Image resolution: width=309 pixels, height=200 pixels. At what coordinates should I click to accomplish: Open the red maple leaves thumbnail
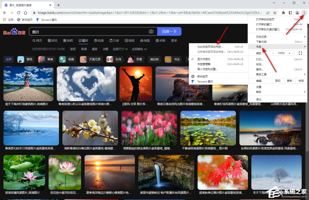click(223, 172)
